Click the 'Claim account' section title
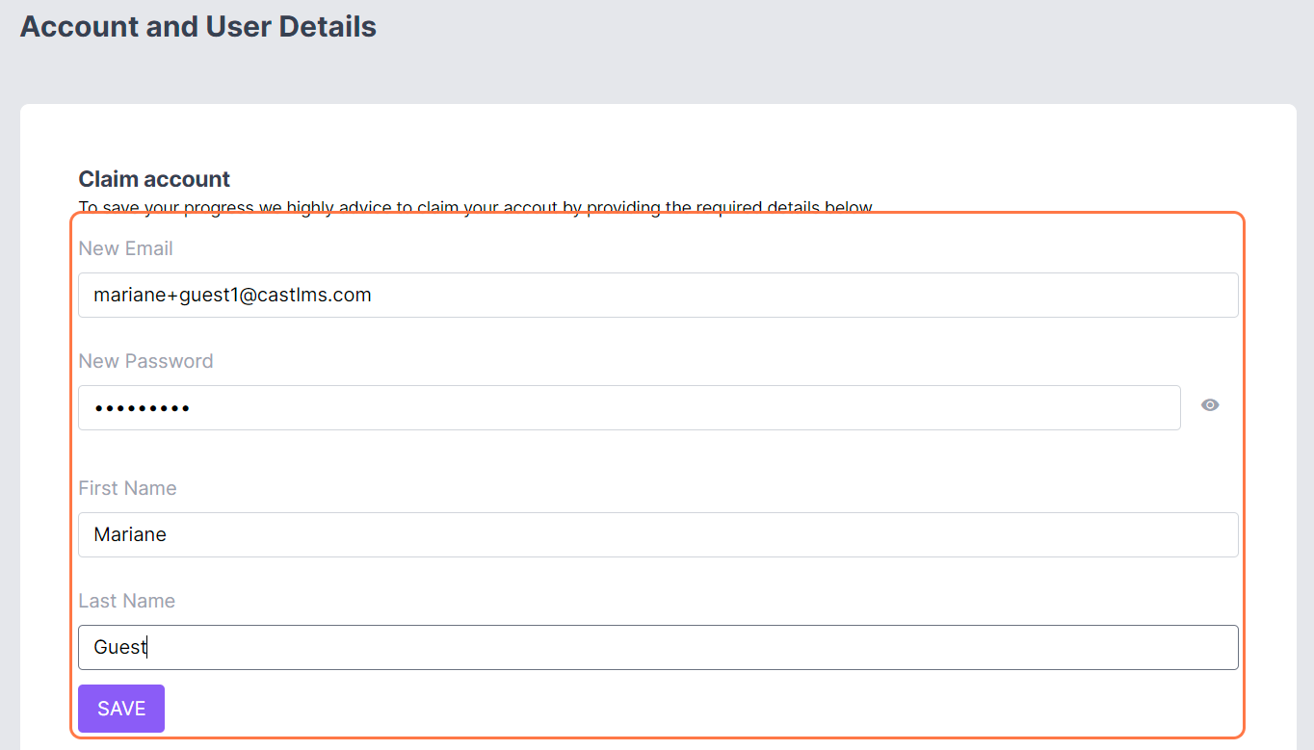Screen dimensions: 1314x750 (154, 179)
